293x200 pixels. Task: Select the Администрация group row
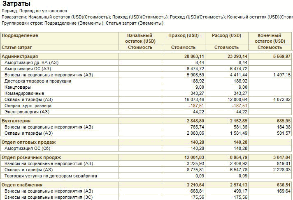coord(20,56)
